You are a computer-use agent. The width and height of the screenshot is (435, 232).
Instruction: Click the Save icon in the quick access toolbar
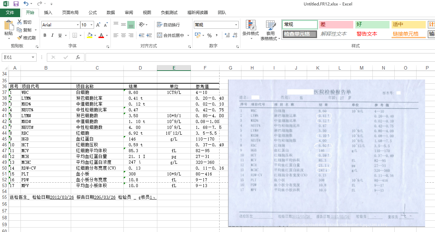[16, 4]
